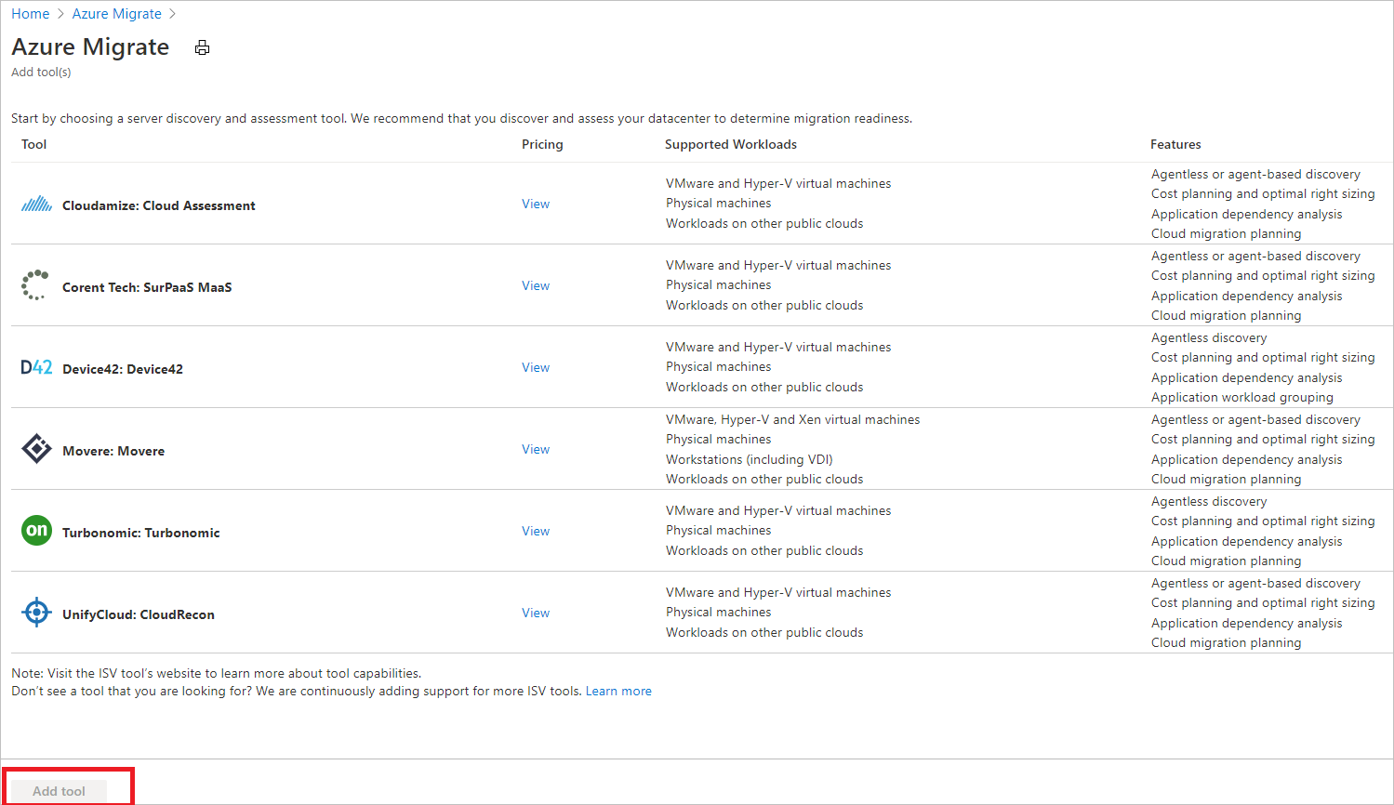Click the UnifyCloud CloudRecon target icon

[x=36, y=613]
